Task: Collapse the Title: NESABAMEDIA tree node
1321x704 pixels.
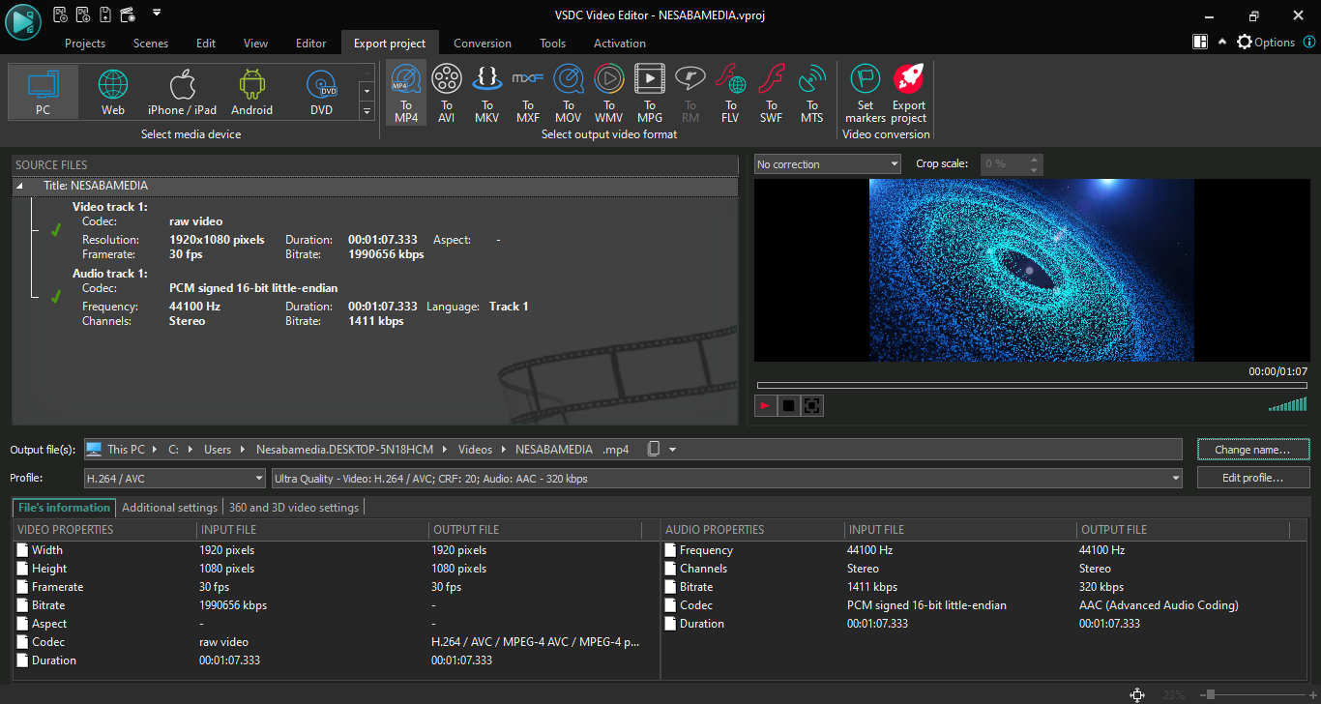Action: [x=20, y=186]
